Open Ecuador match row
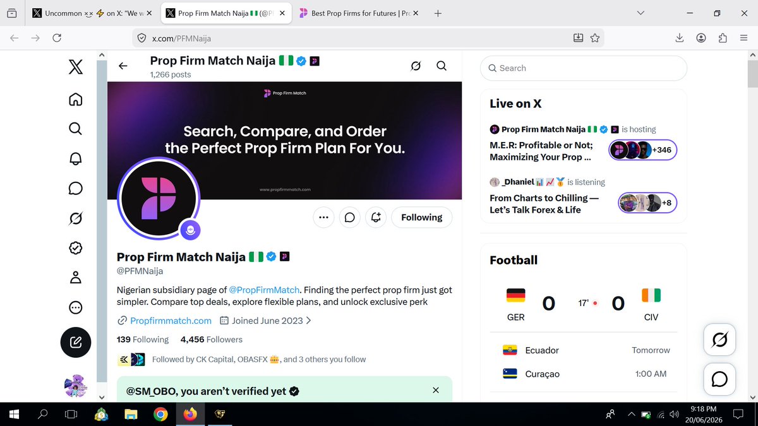This screenshot has height=426, width=758. point(584,350)
